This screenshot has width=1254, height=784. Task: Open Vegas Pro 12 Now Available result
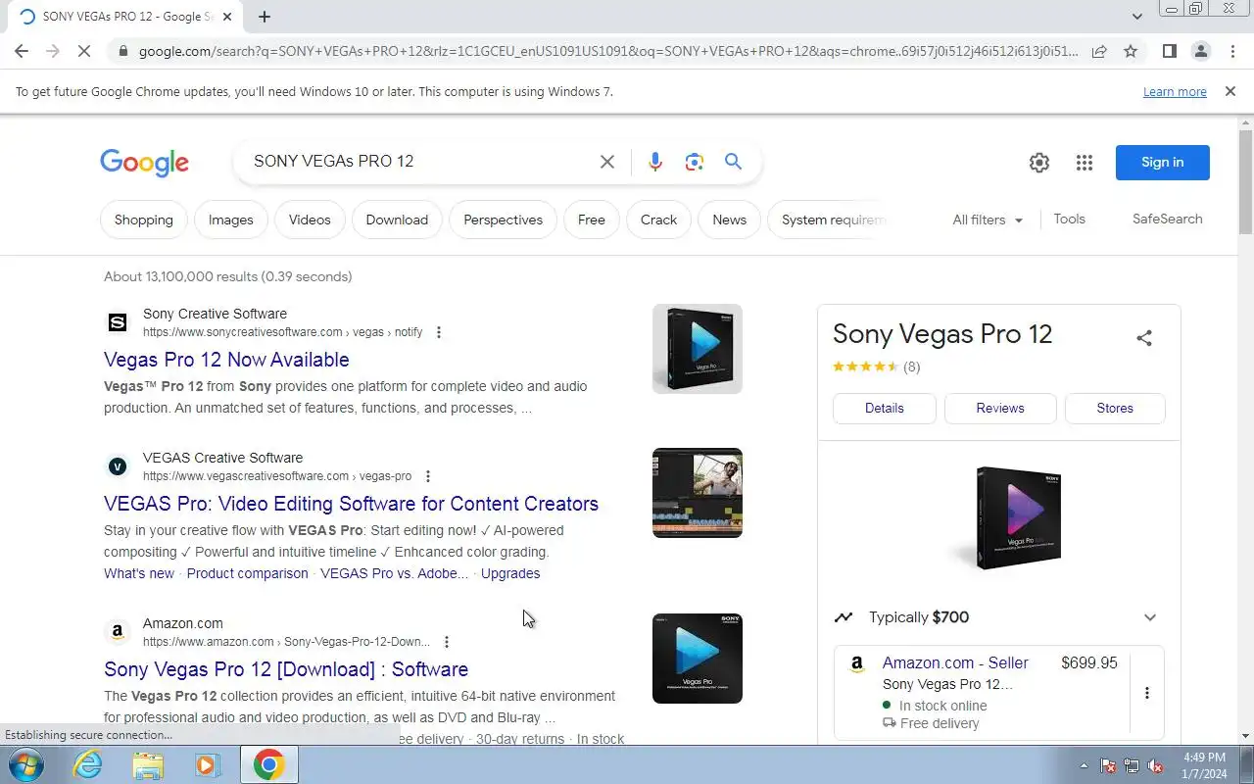coord(226,360)
